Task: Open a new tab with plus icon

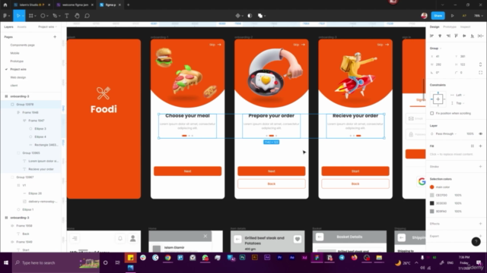Action: [x=129, y=5]
